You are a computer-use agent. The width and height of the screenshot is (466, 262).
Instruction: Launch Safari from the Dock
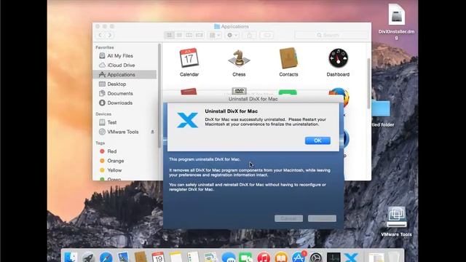pos(106,257)
